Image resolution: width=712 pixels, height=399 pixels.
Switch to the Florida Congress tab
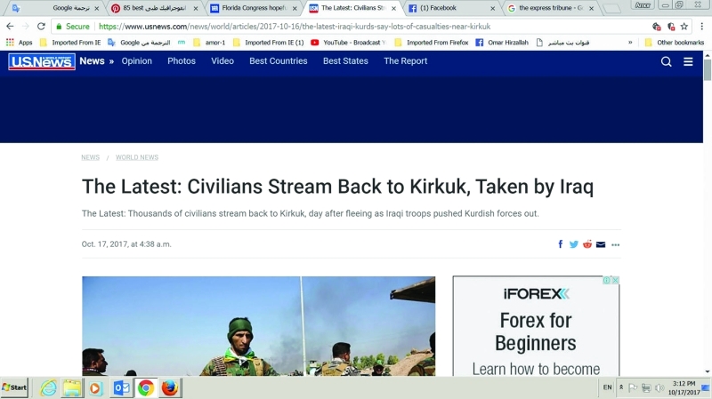pyautogui.click(x=253, y=8)
